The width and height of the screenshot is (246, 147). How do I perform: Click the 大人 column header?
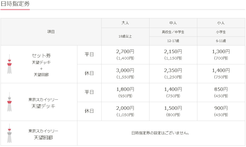[x=125, y=23]
